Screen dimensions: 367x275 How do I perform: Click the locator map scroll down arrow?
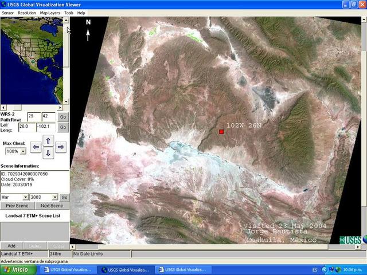click(66, 101)
